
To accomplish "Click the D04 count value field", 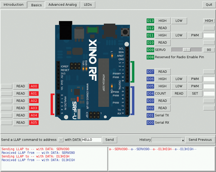I will click(209, 94).
